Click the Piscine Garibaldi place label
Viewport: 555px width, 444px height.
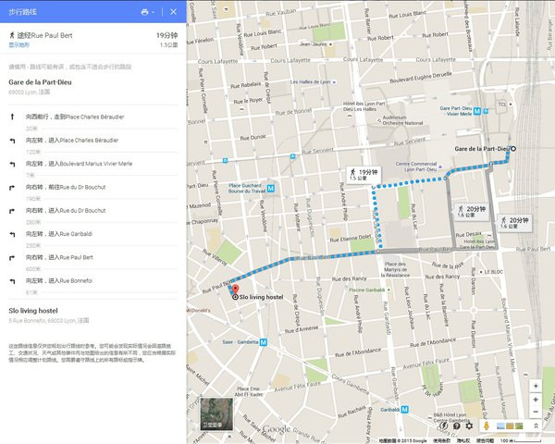[x=366, y=290]
